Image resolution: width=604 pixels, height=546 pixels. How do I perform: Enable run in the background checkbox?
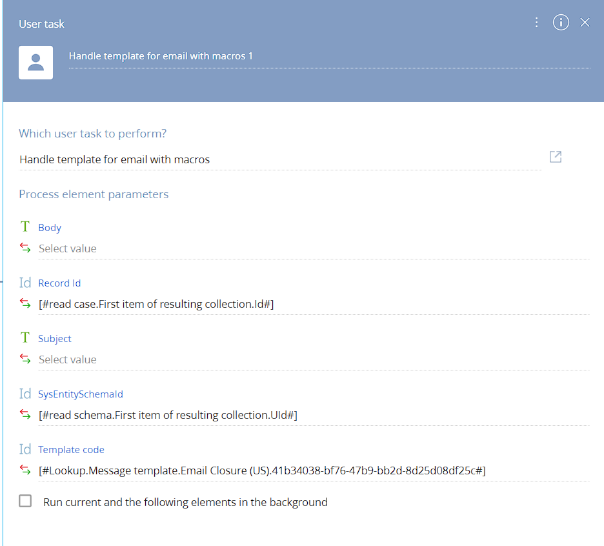pyautogui.click(x=25, y=501)
